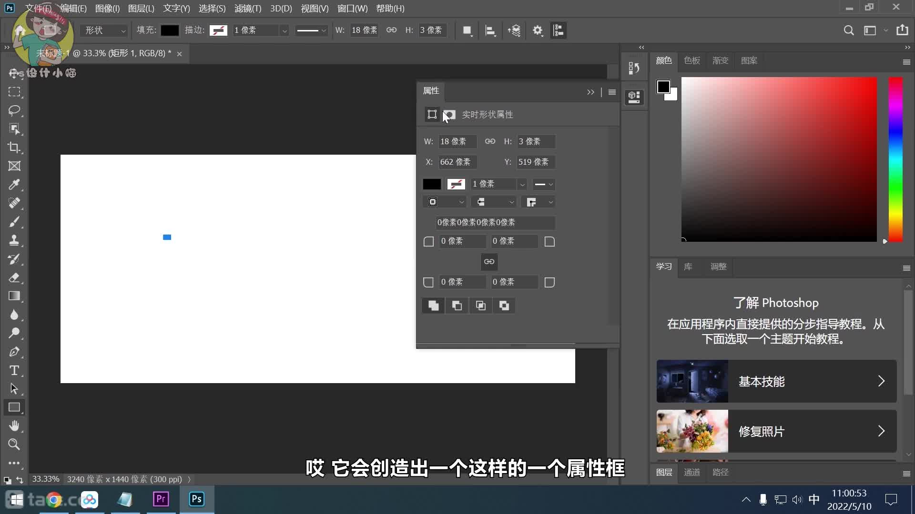
Task: Switch to the 库 tab
Action: pos(688,267)
